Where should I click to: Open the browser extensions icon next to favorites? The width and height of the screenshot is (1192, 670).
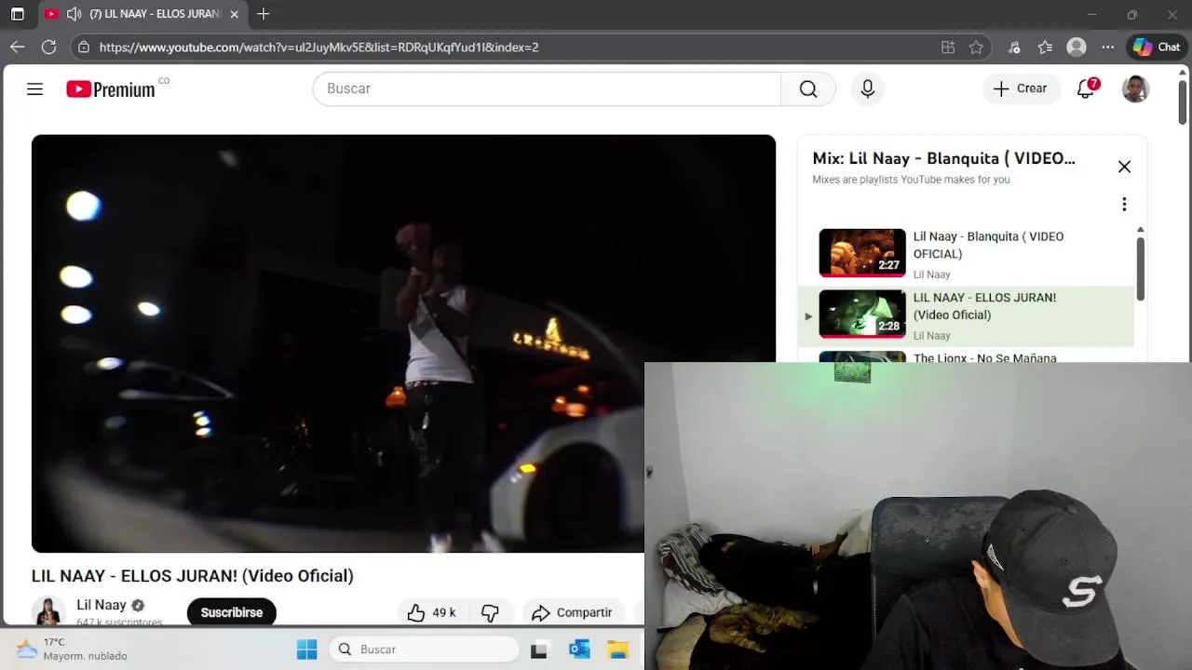[1014, 47]
